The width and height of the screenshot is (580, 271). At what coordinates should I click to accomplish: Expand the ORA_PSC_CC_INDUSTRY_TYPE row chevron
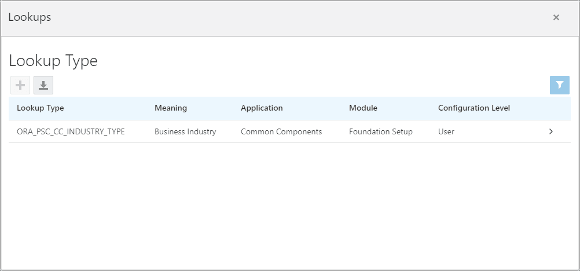pyautogui.click(x=550, y=131)
